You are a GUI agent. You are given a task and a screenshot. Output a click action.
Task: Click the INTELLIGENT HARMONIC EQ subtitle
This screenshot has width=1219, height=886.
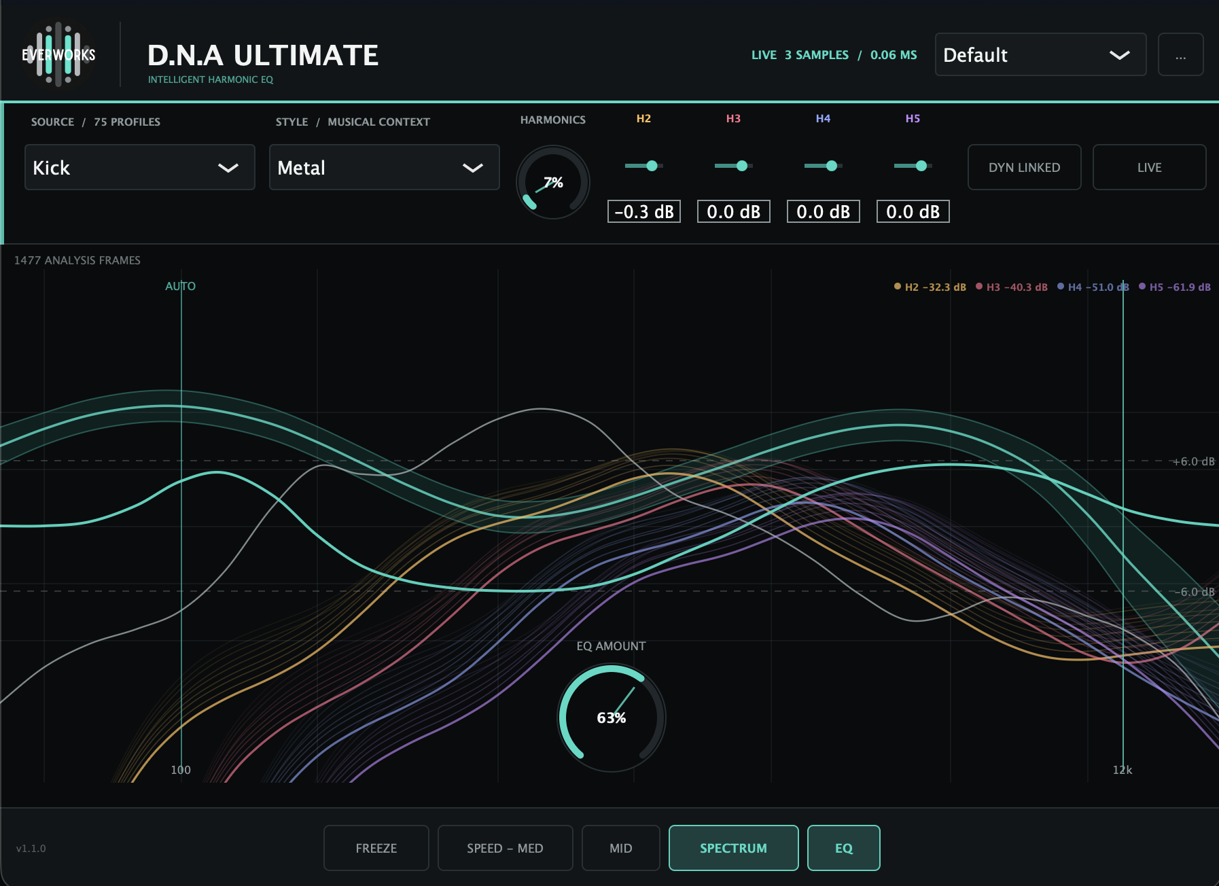211,79
